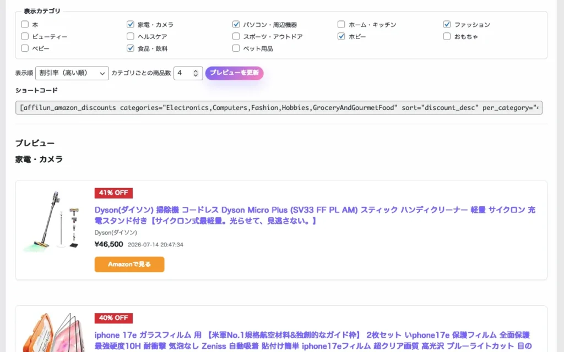Enable the スポーツ・アウトドア checkbox
The image size is (564, 352).
click(236, 36)
